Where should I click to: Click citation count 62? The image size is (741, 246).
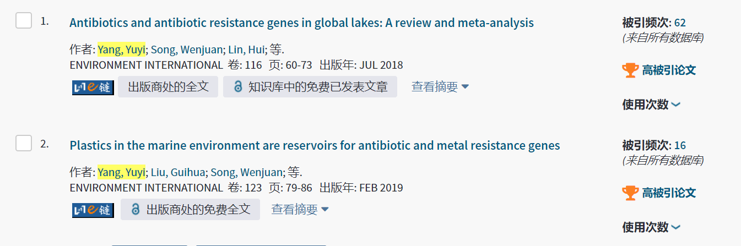coord(680,23)
